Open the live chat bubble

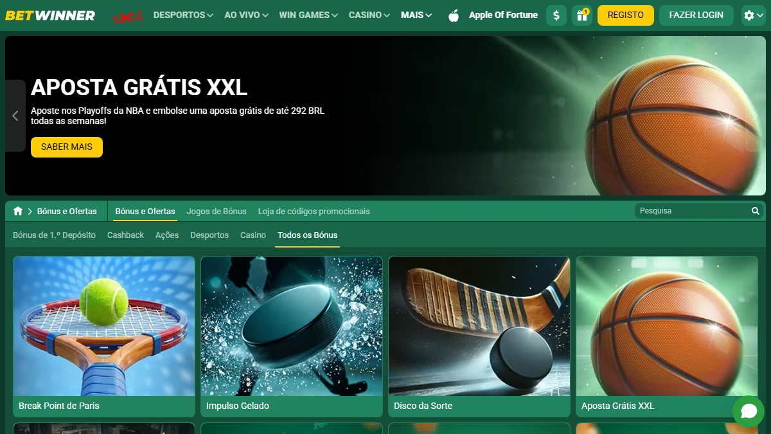pos(749,411)
